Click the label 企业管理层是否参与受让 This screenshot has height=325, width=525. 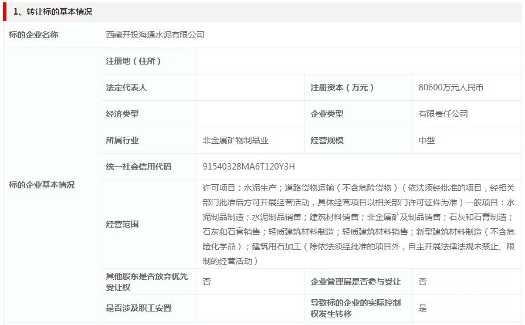coord(355,282)
